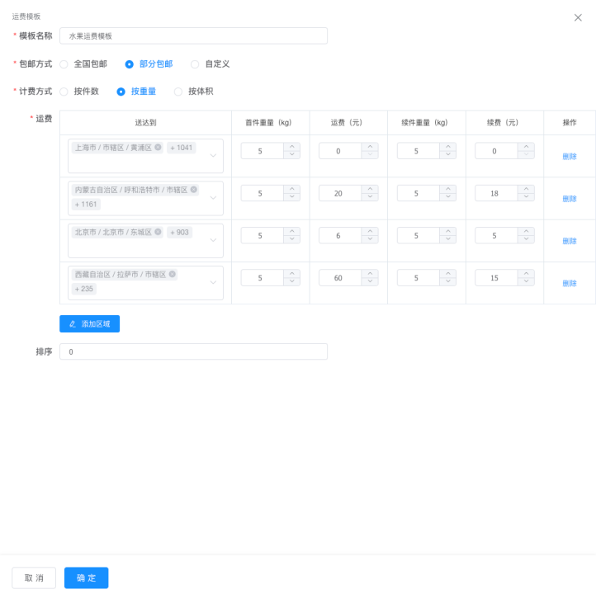Decrease 运费 value 20 in 内蒙古 row
This screenshot has width=596, height=594.
(370, 196)
